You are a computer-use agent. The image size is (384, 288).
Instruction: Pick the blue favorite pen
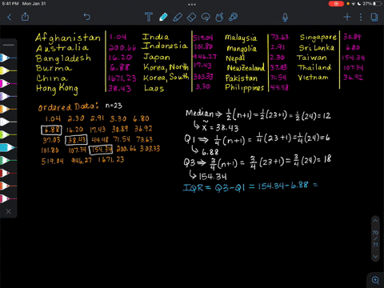coord(8,58)
